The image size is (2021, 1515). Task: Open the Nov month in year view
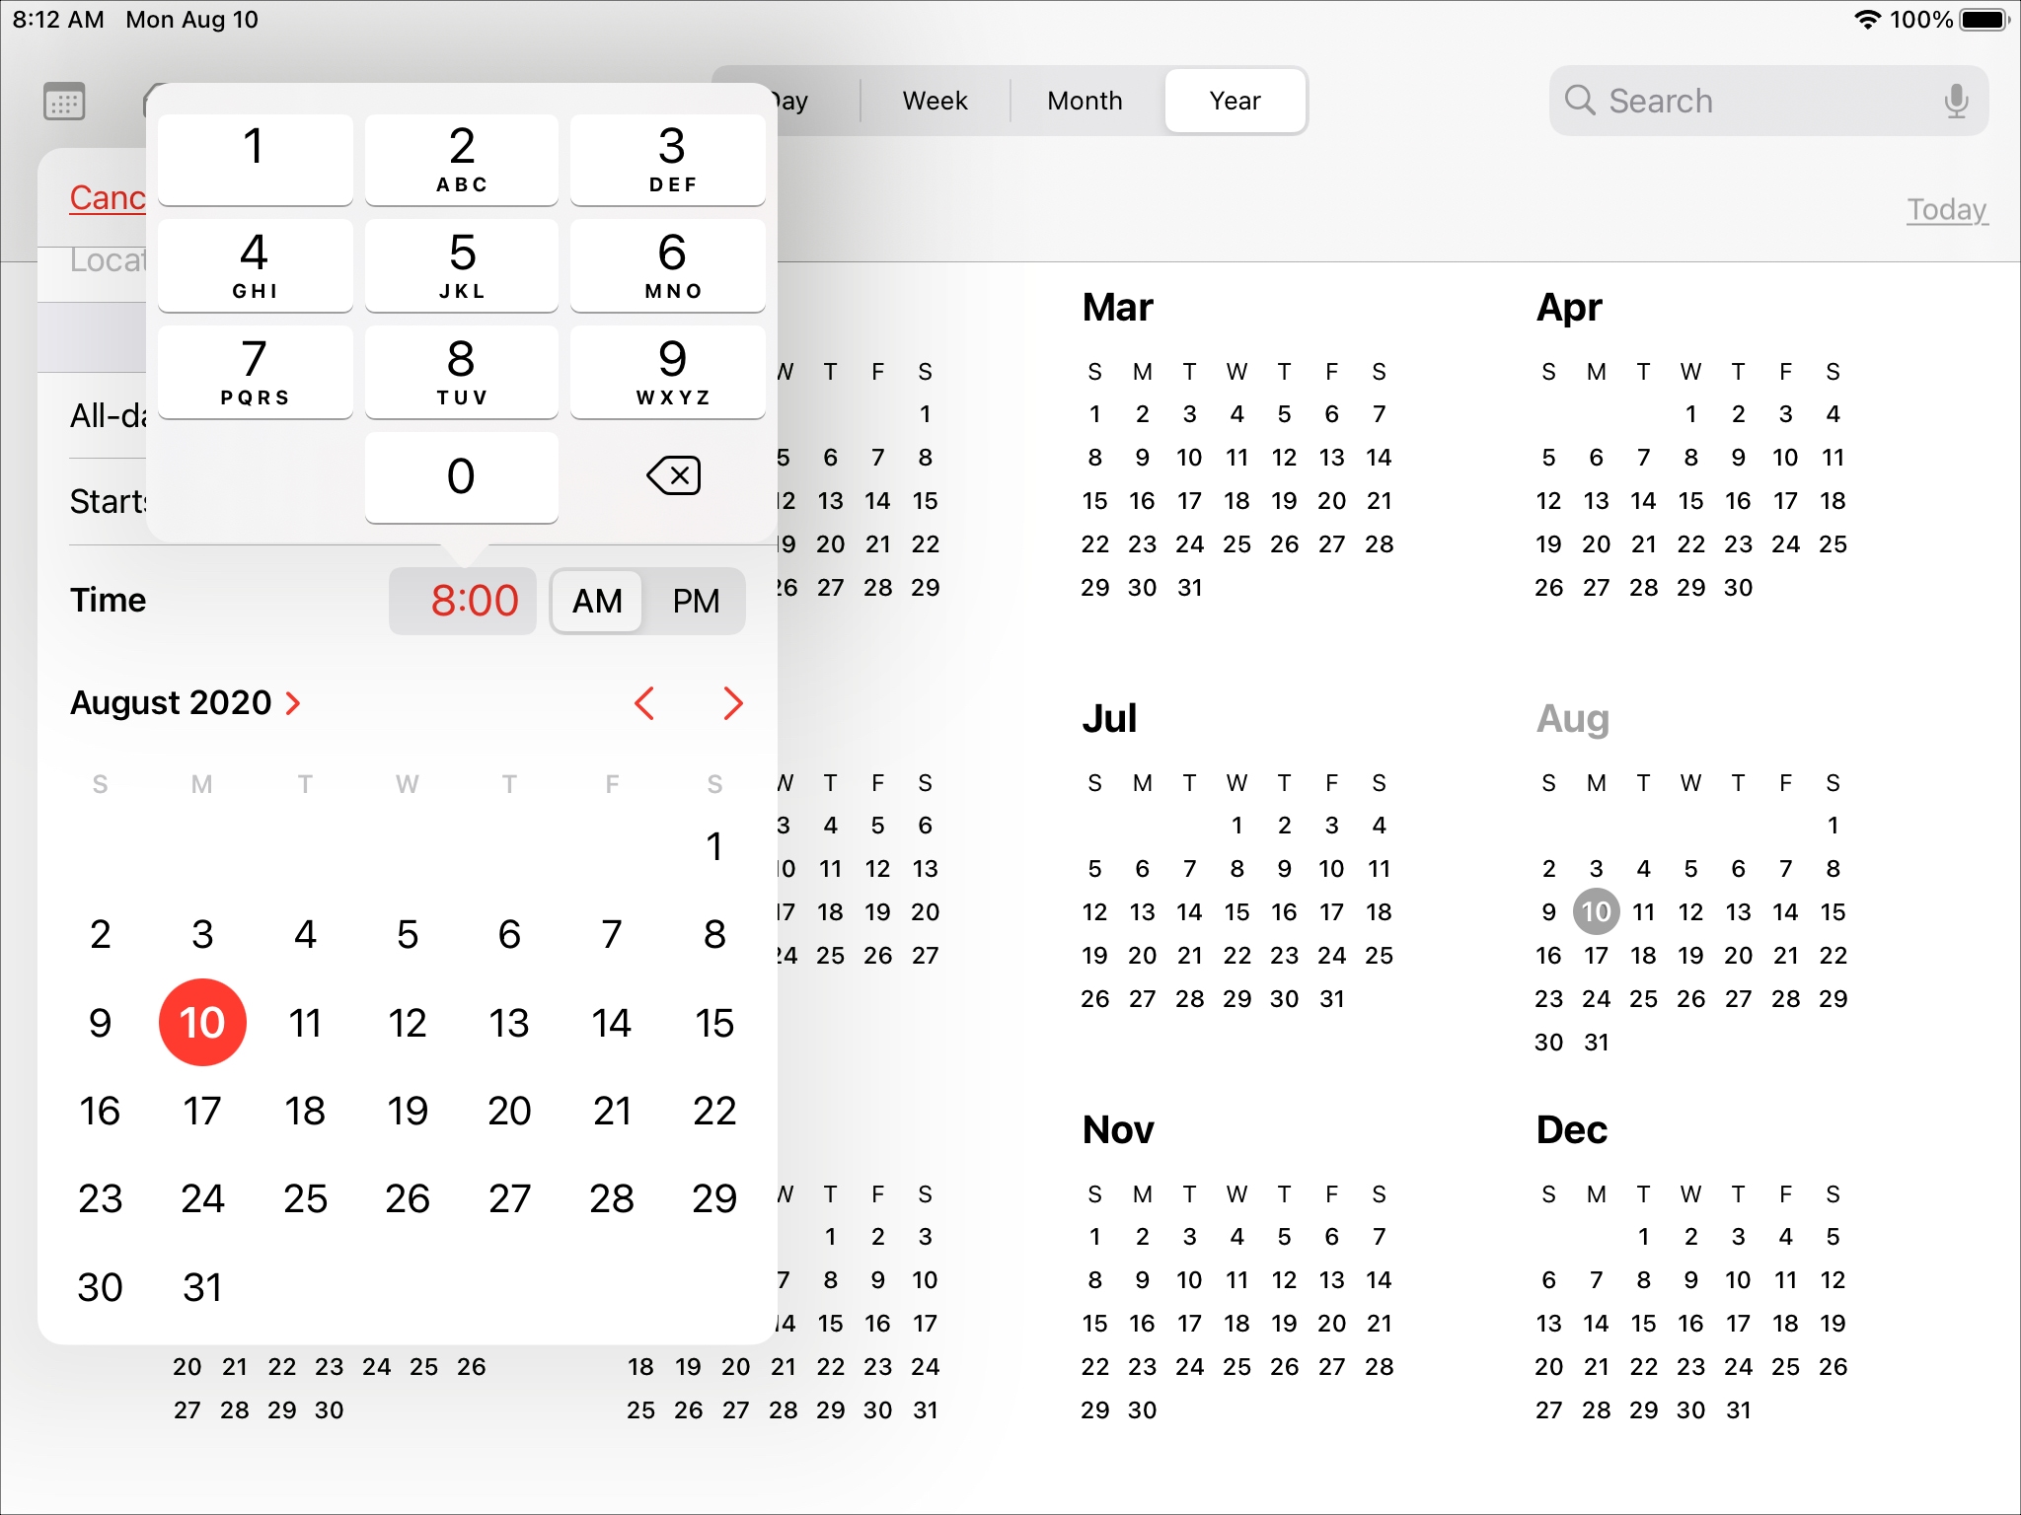[1118, 1130]
